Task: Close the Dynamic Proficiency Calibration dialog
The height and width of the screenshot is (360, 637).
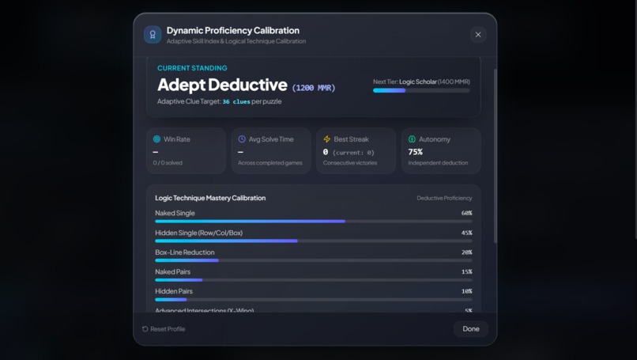Action: coord(478,35)
